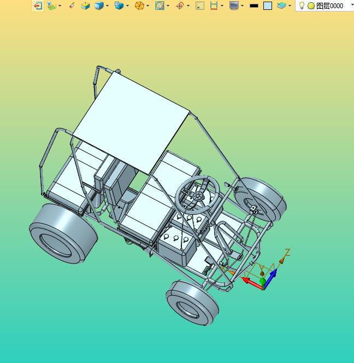This screenshot has height=363, width=354.
Task: Click the teal stacked layer icon
Action: point(281,5)
